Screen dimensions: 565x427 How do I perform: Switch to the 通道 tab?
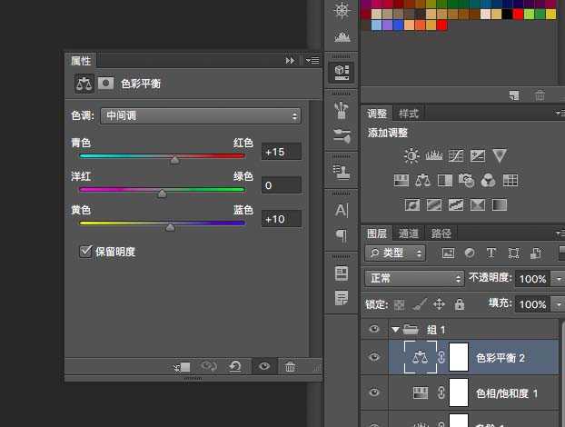point(409,233)
